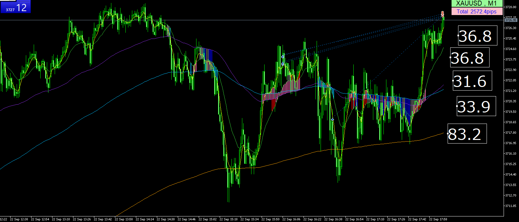519x222 pixels.
Task: Select the 83.2 value box
Action: pos(467,133)
